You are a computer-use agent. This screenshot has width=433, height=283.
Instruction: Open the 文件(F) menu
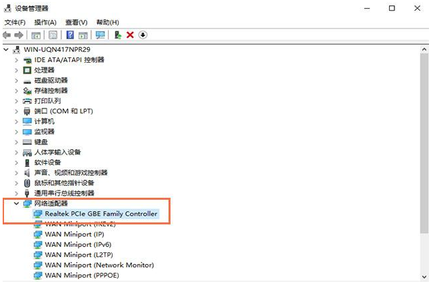[x=15, y=23]
